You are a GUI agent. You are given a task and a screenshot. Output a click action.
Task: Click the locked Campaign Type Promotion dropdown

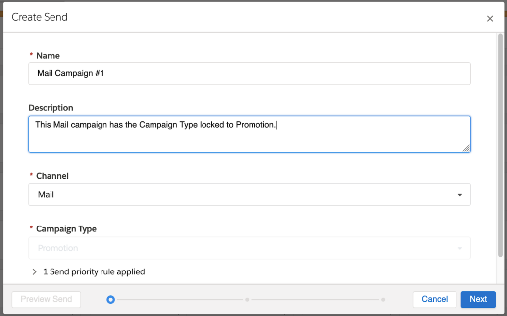pyautogui.click(x=249, y=248)
